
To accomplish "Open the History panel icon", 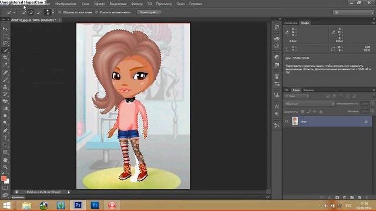I will pyautogui.click(x=277, y=28).
